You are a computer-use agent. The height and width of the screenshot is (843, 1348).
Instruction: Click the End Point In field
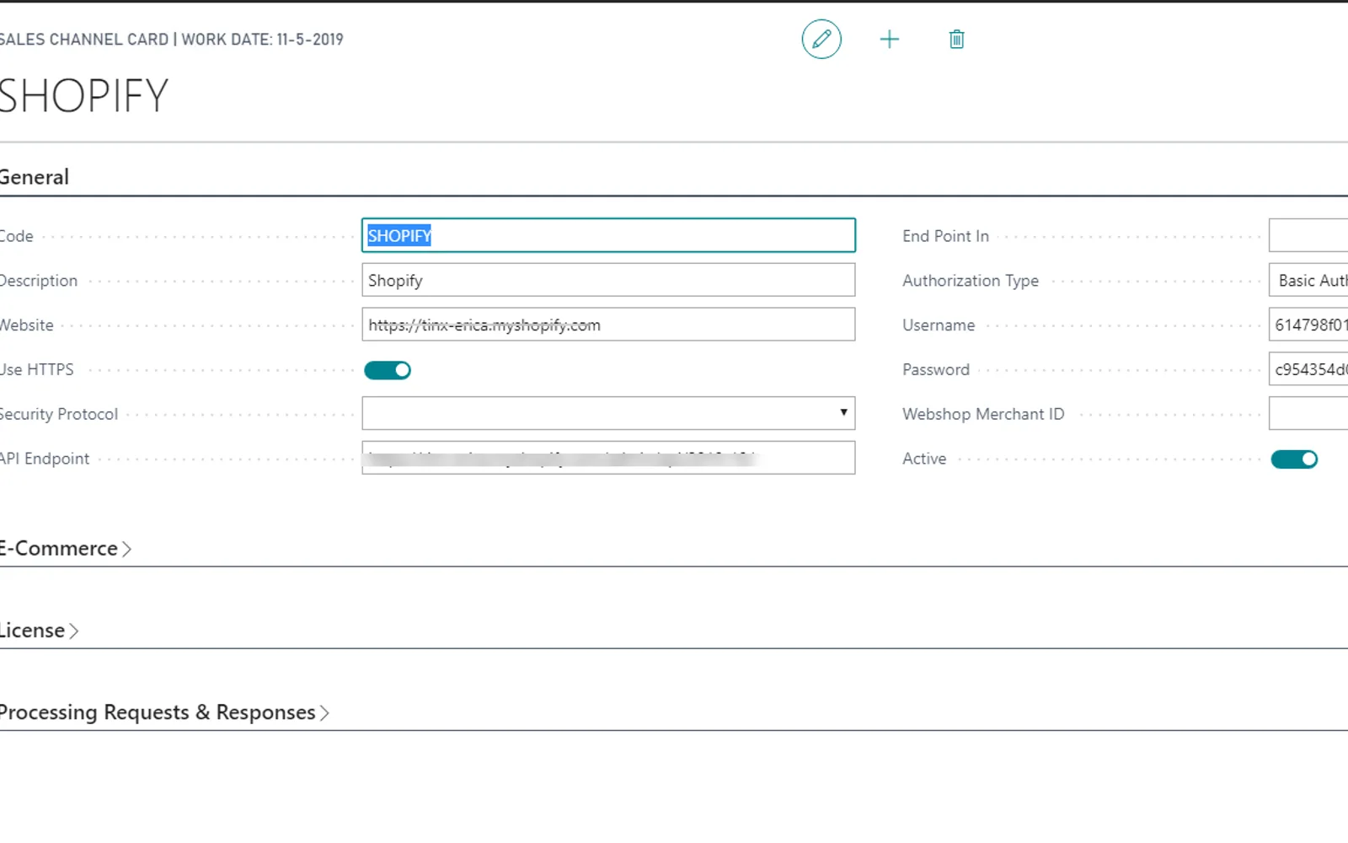point(1308,235)
